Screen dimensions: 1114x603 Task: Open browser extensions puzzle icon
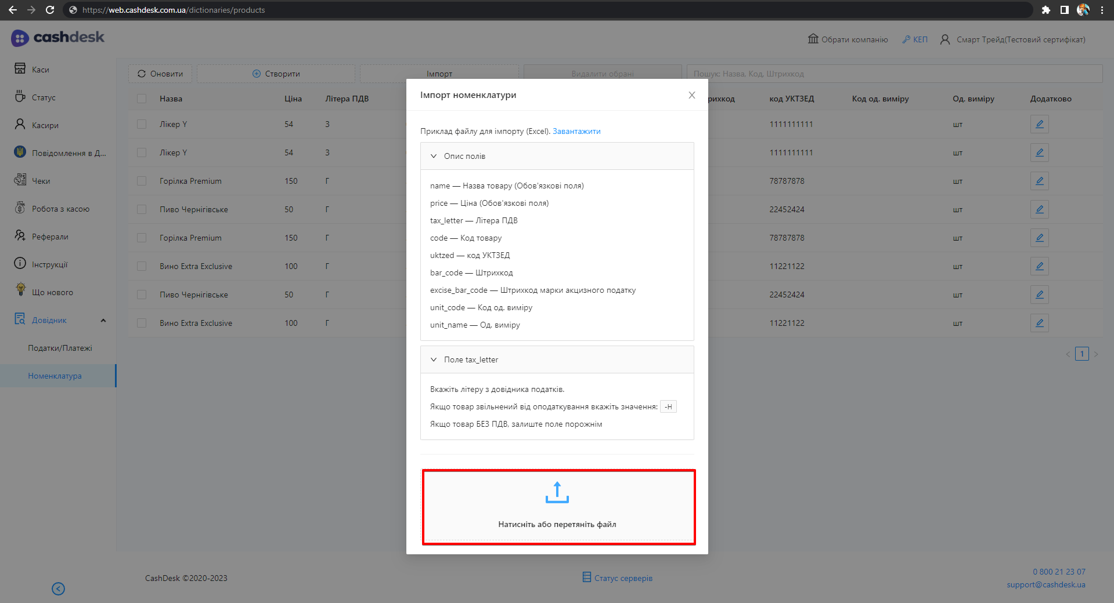[x=1045, y=10]
